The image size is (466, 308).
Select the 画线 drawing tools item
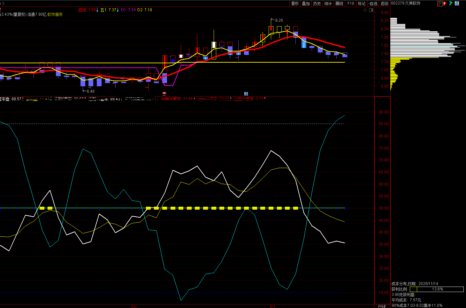click(339, 4)
